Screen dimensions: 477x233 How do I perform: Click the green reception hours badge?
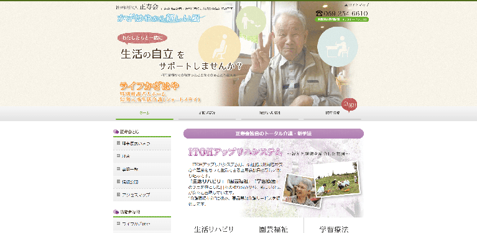341,19
